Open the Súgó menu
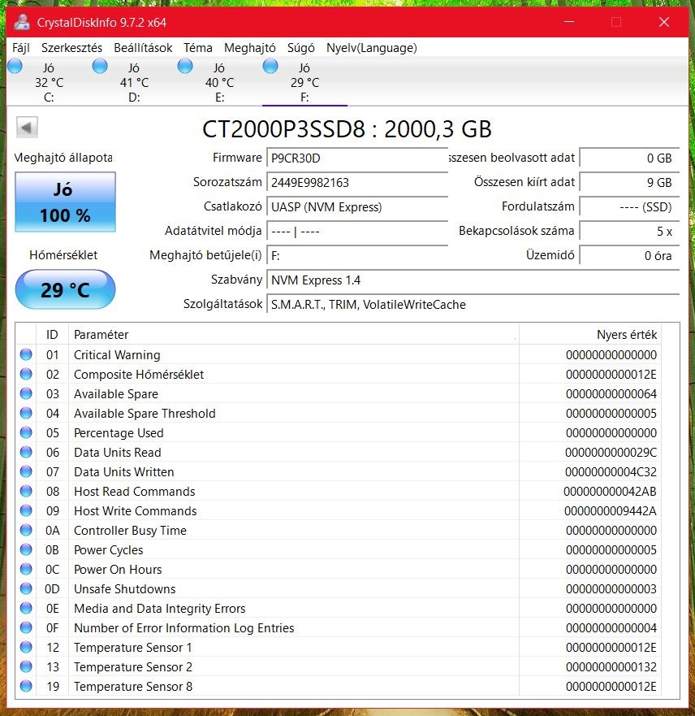The image size is (695, 716). point(301,48)
